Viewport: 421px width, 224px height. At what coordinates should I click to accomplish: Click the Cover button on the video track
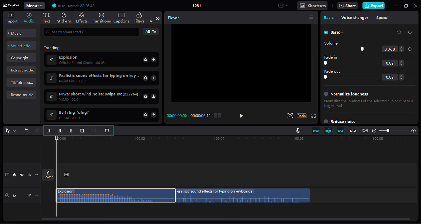point(48,174)
